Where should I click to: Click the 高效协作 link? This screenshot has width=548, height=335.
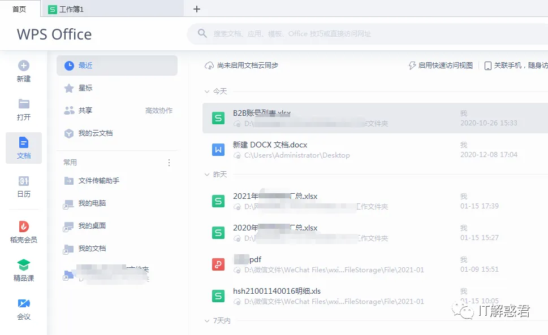(x=159, y=111)
